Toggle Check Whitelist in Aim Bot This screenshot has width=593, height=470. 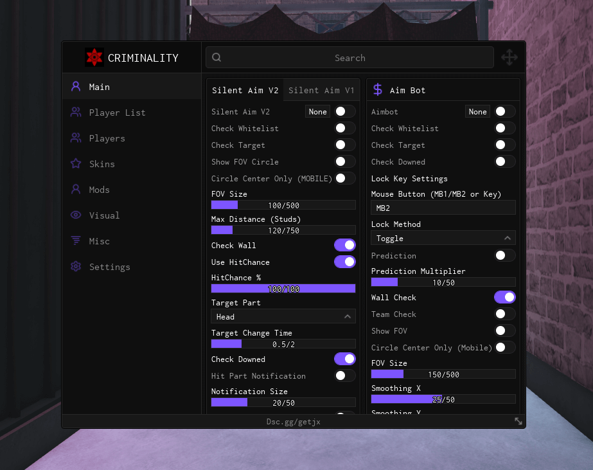tap(505, 128)
